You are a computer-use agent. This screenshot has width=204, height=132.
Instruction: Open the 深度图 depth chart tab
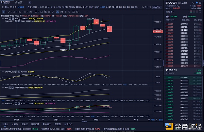pos(58,124)
